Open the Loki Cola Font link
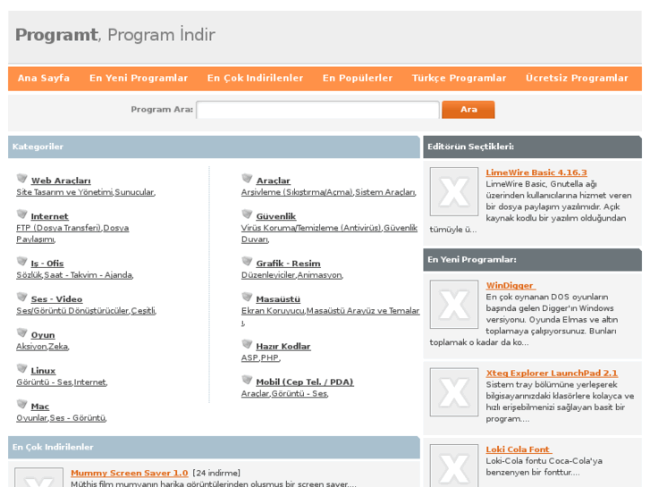This screenshot has height=487, width=650. tap(519, 449)
